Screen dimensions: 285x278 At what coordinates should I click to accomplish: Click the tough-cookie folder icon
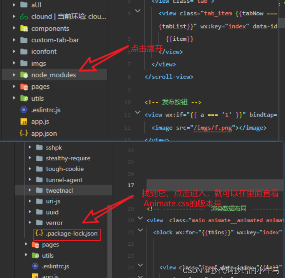point(39,169)
